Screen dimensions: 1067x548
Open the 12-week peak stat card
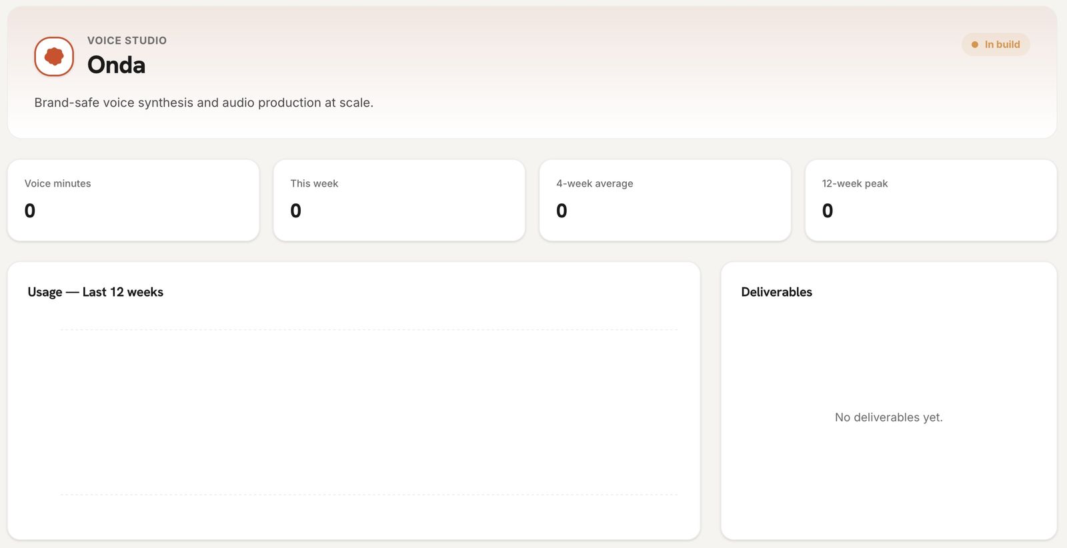click(931, 200)
